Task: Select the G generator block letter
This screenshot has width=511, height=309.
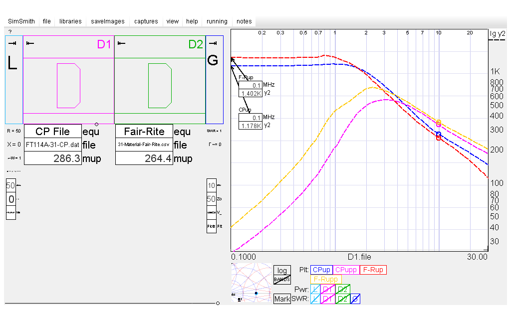Action: pyautogui.click(x=213, y=60)
